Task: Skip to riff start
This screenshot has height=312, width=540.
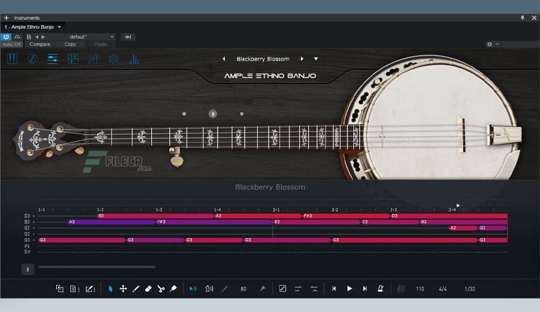Action: point(334,289)
